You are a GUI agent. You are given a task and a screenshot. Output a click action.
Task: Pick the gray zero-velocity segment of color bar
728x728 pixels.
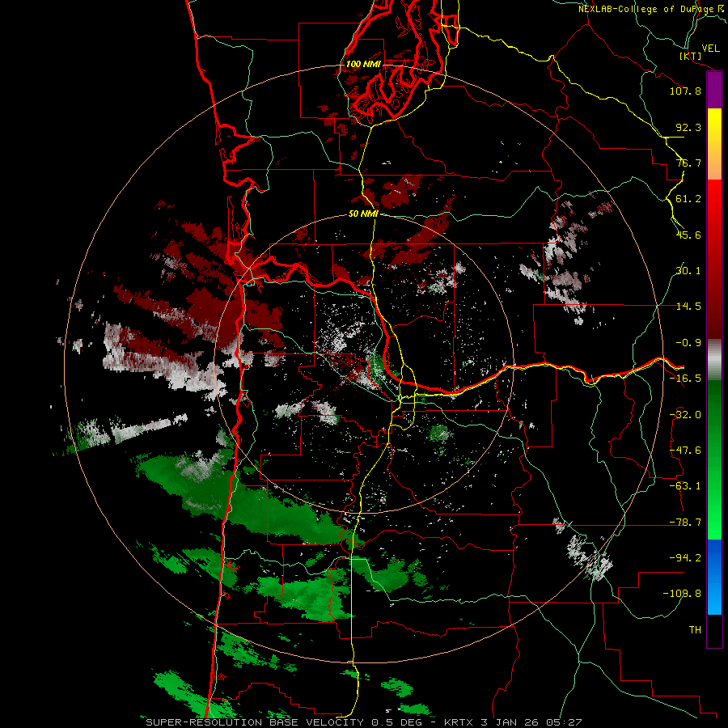click(714, 360)
